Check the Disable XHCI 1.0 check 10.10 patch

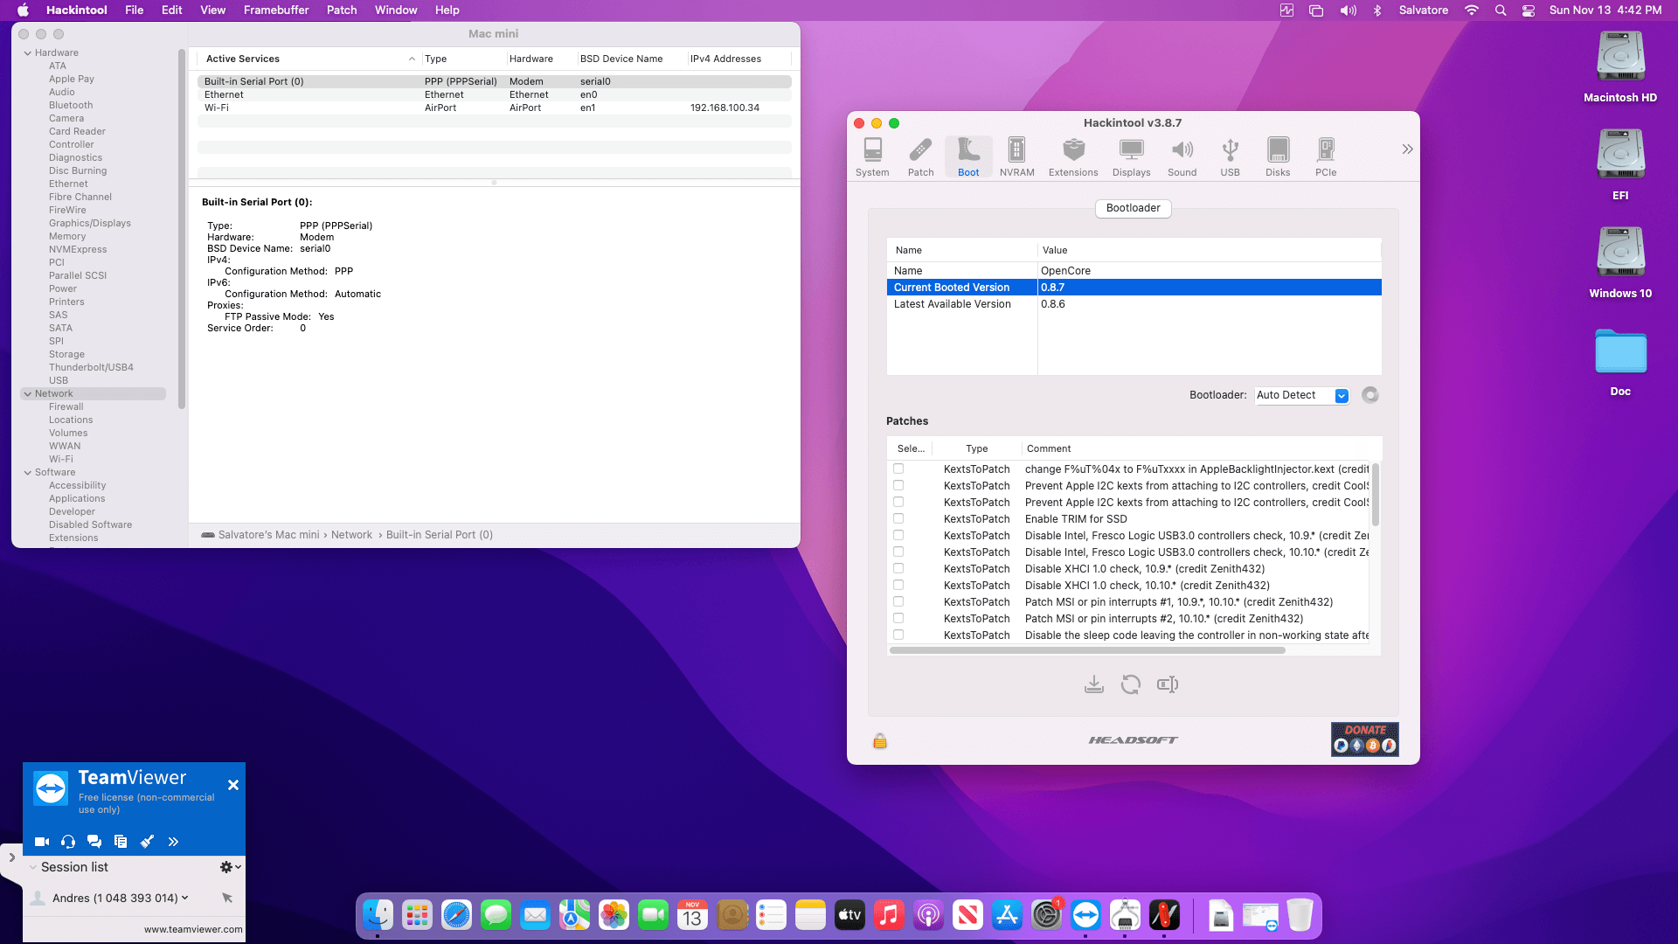click(898, 586)
